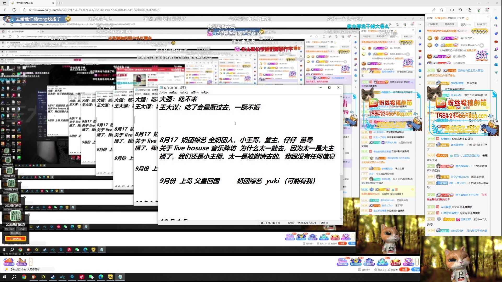Open NetEase Cloud Music from taskbar

pos(82,277)
